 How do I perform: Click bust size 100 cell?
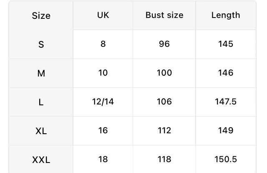(164, 73)
